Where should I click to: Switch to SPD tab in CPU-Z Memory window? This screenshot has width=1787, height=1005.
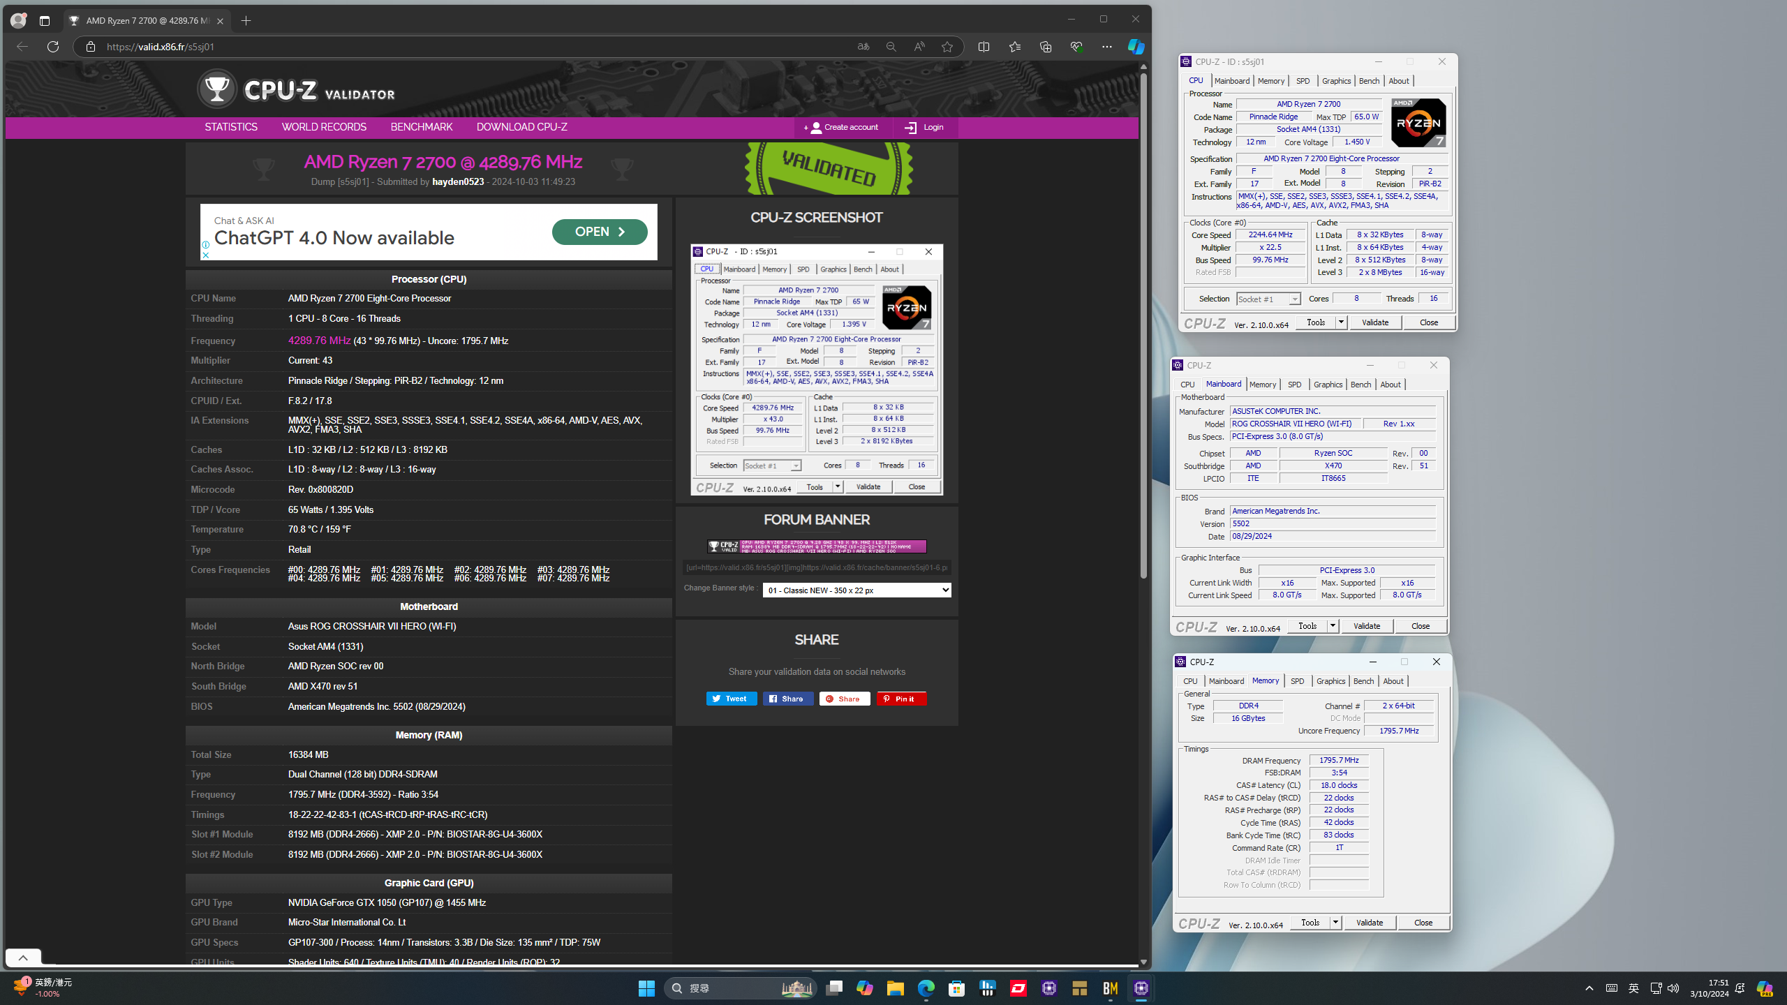1297,681
